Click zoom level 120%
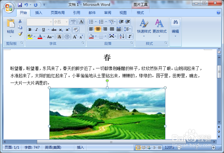 [169, 147]
